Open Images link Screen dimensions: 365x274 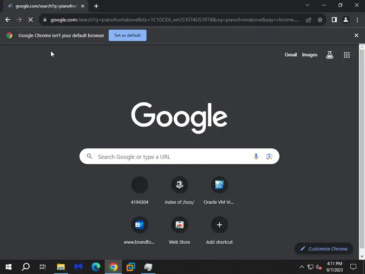click(310, 55)
